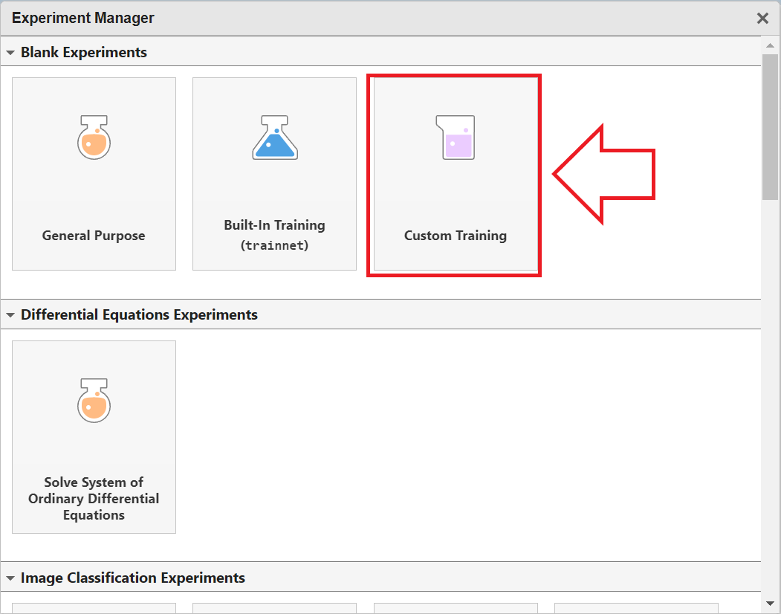Viewport: 781px width, 614px height.
Task: Open the General Purpose experiment label
Action: tap(94, 235)
